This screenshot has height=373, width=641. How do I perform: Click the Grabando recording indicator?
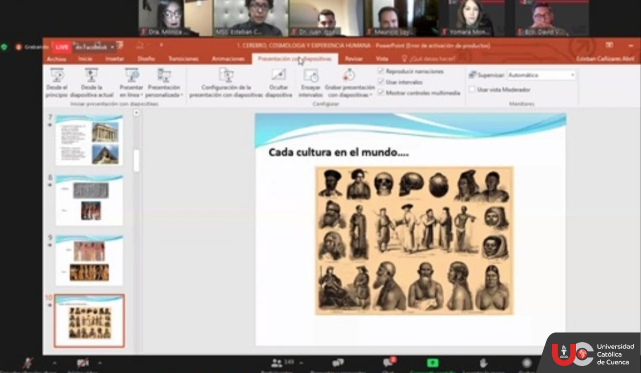(x=32, y=47)
